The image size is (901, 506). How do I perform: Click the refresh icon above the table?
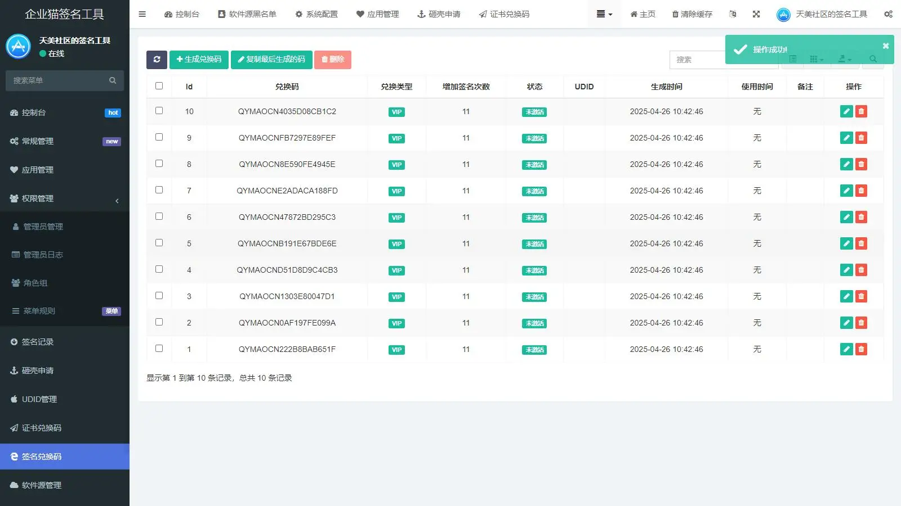pos(157,60)
